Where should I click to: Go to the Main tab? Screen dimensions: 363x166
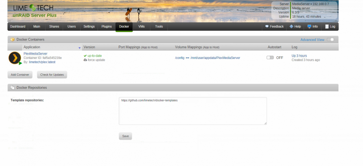click(x=37, y=27)
